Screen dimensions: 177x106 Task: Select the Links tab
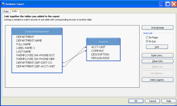click(15, 11)
